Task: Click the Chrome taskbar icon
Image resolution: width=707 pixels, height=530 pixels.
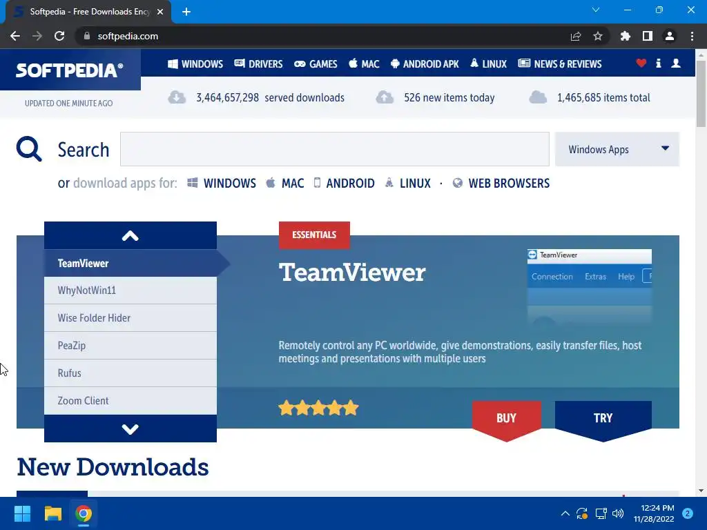Action: coord(84,513)
